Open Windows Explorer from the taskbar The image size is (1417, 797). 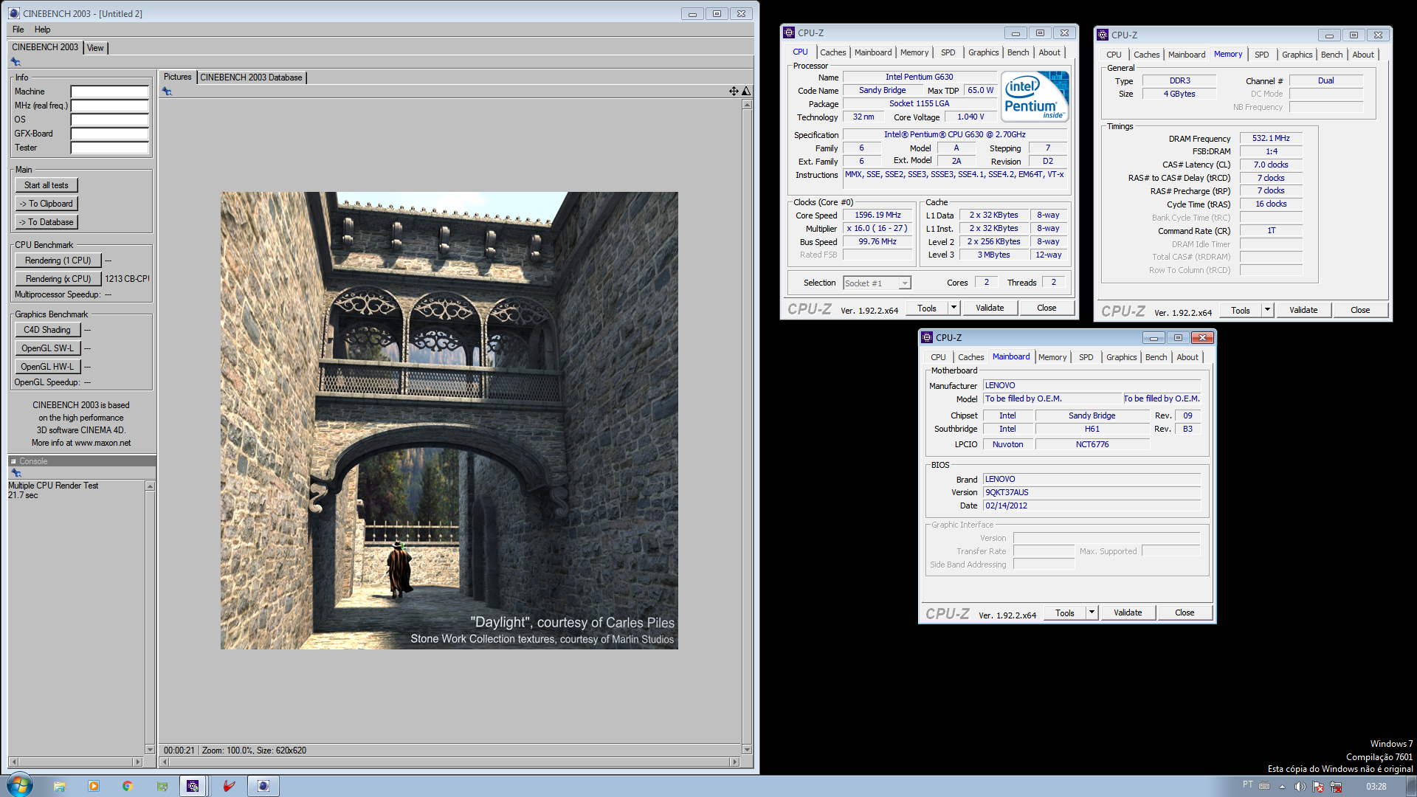coord(60,786)
